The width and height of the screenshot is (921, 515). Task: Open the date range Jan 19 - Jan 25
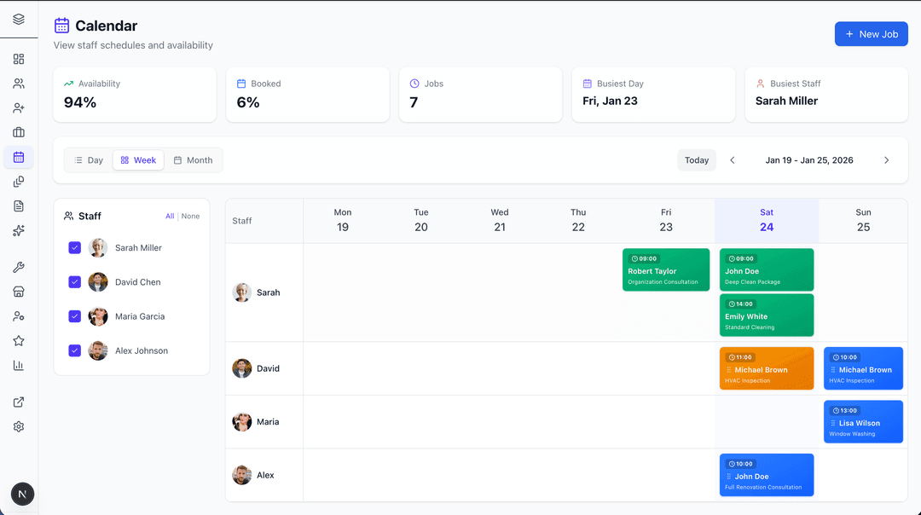(808, 159)
